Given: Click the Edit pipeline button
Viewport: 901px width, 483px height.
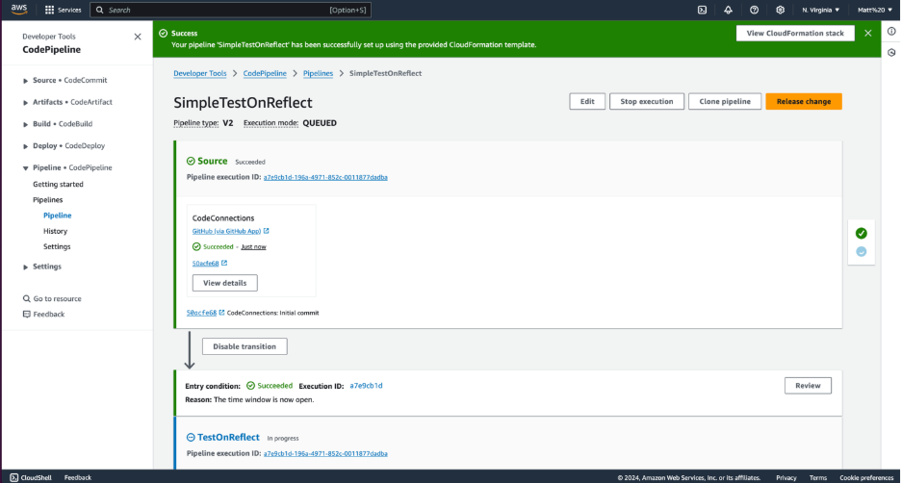Looking at the screenshot, I should [587, 101].
